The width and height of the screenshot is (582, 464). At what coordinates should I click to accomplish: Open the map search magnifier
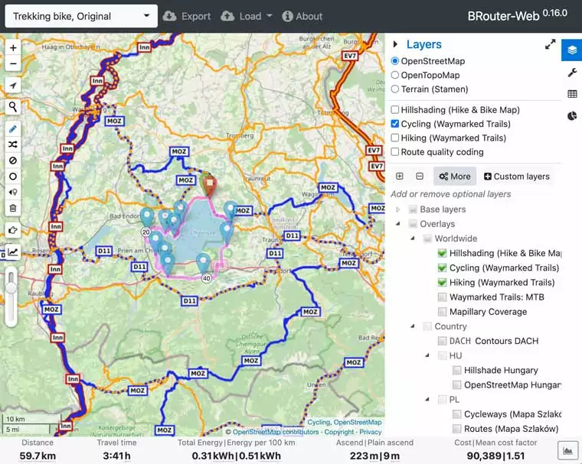[13, 107]
